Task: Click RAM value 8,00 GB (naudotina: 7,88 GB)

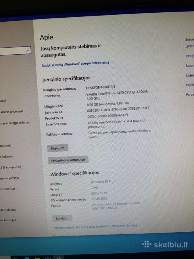Action: click(x=108, y=104)
